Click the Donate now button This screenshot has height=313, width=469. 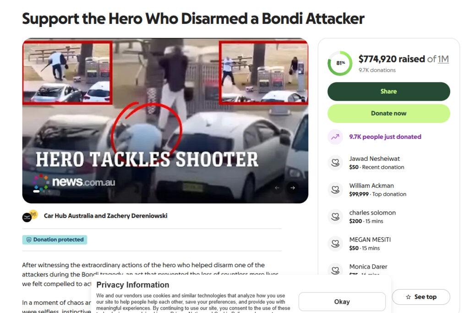click(x=388, y=113)
